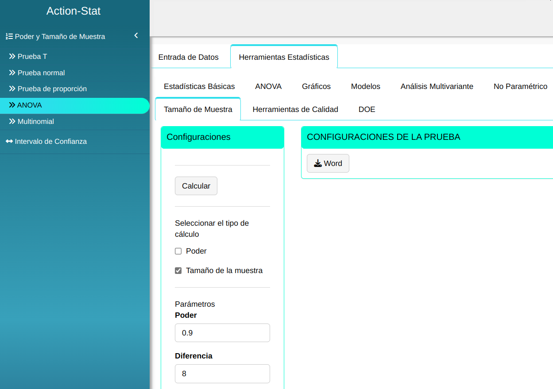Image resolution: width=553 pixels, height=389 pixels.
Task: Click the arrows icon beside Intervalo de Confianza
Action: coord(9,142)
